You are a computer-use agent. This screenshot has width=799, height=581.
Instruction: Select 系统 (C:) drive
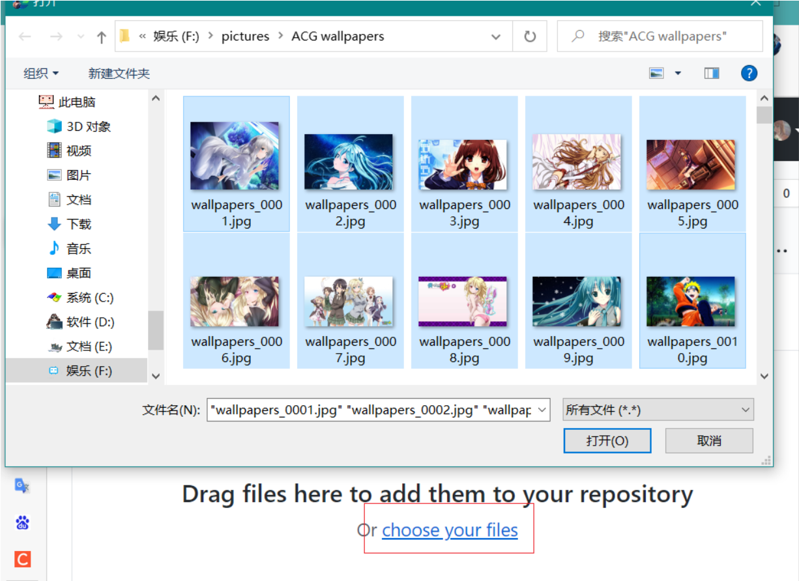pyautogui.click(x=80, y=298)
